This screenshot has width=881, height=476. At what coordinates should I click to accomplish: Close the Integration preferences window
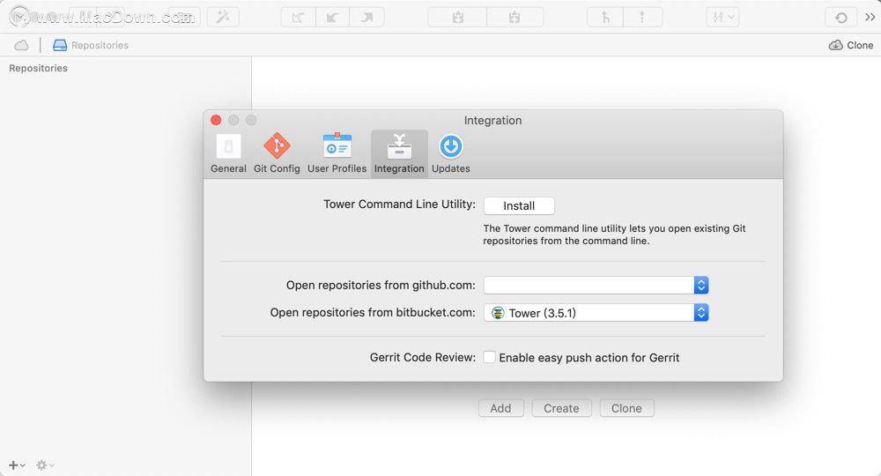coord(216,120)
